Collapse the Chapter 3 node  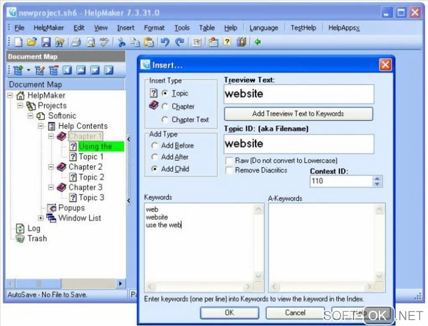51,187
